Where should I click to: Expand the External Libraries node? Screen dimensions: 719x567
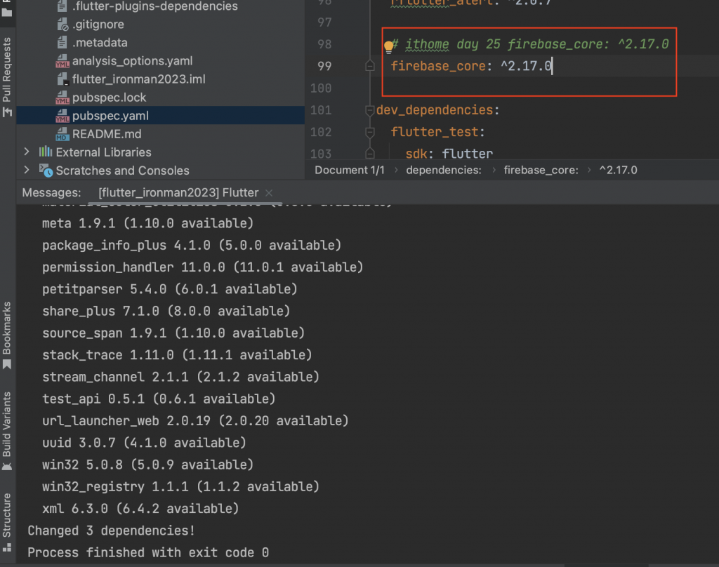click(27, 152)
